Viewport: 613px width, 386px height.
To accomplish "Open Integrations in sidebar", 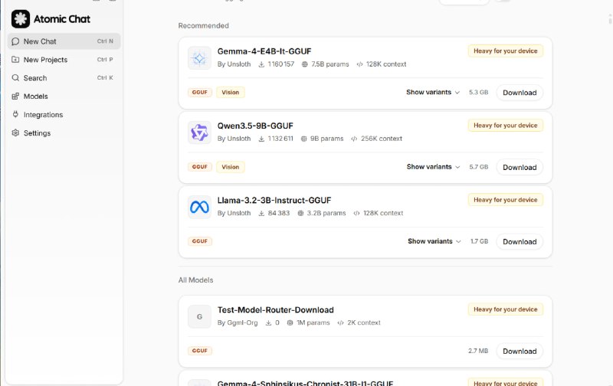I will point(64,114).
